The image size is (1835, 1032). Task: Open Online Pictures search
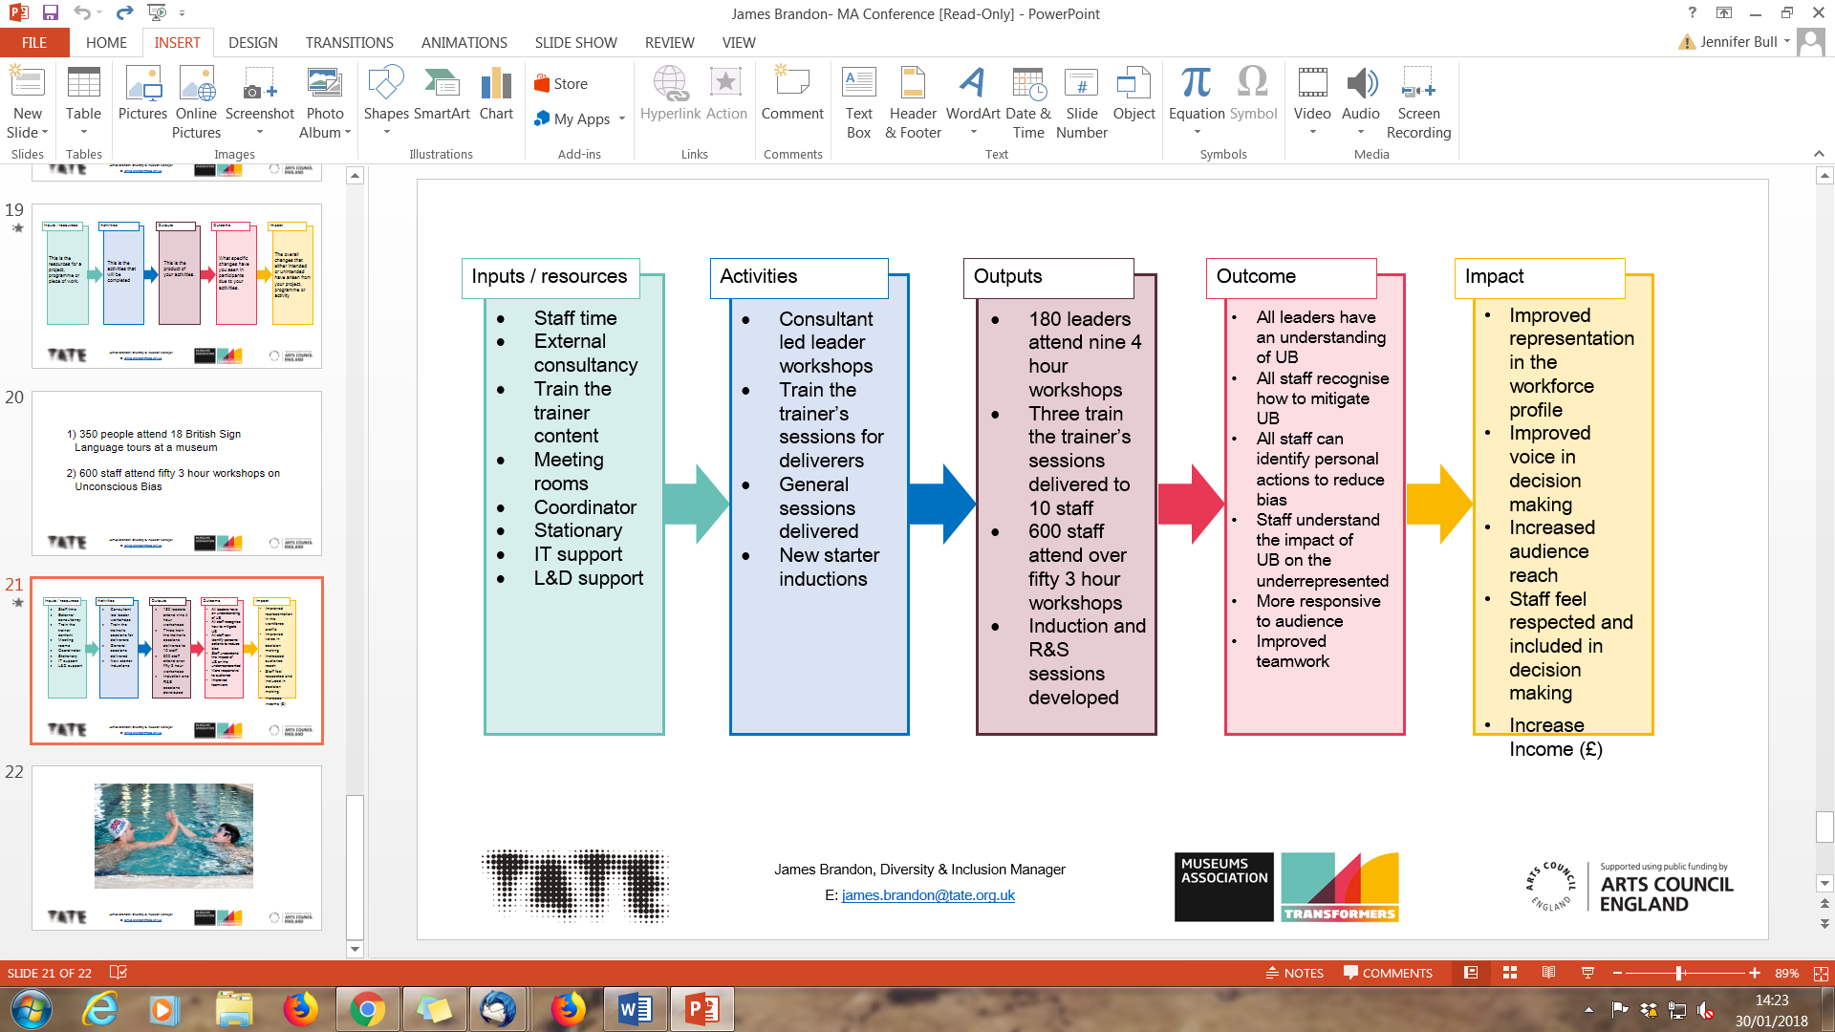click(x=196, y=102)
